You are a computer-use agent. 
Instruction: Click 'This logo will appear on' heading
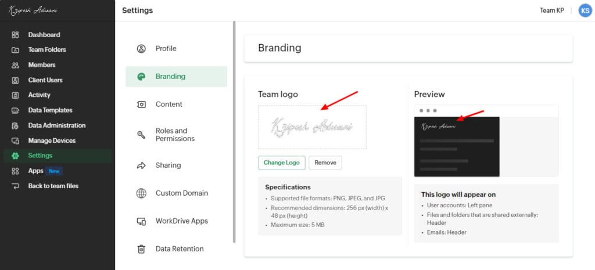coord(458,195)
